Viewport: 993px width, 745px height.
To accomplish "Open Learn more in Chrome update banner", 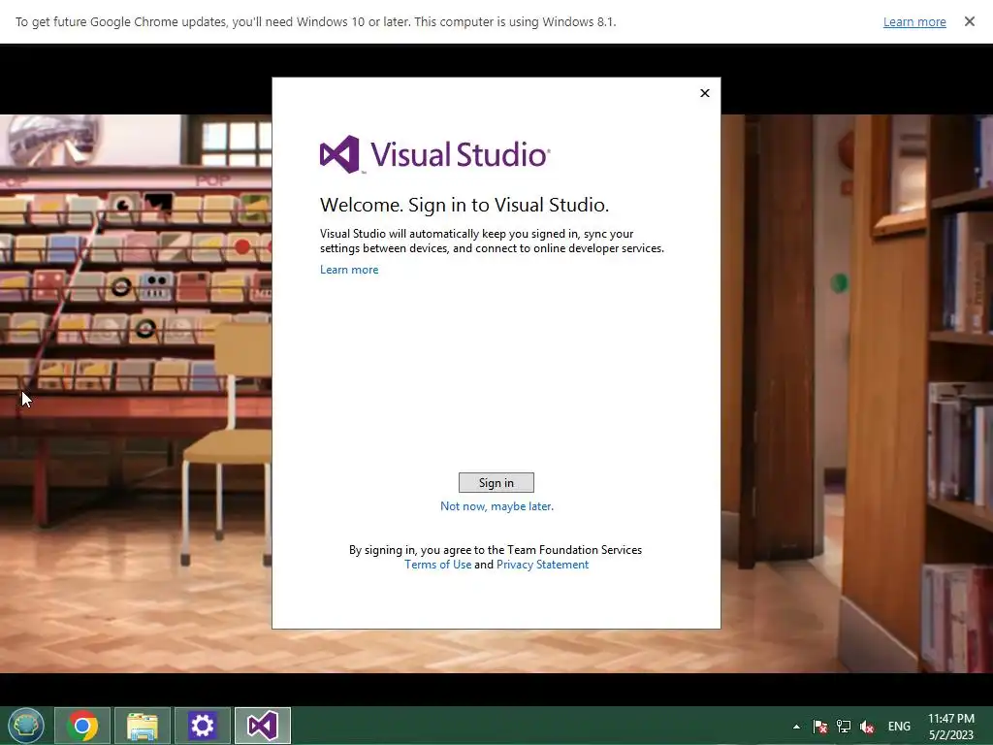I will [913, 22].
